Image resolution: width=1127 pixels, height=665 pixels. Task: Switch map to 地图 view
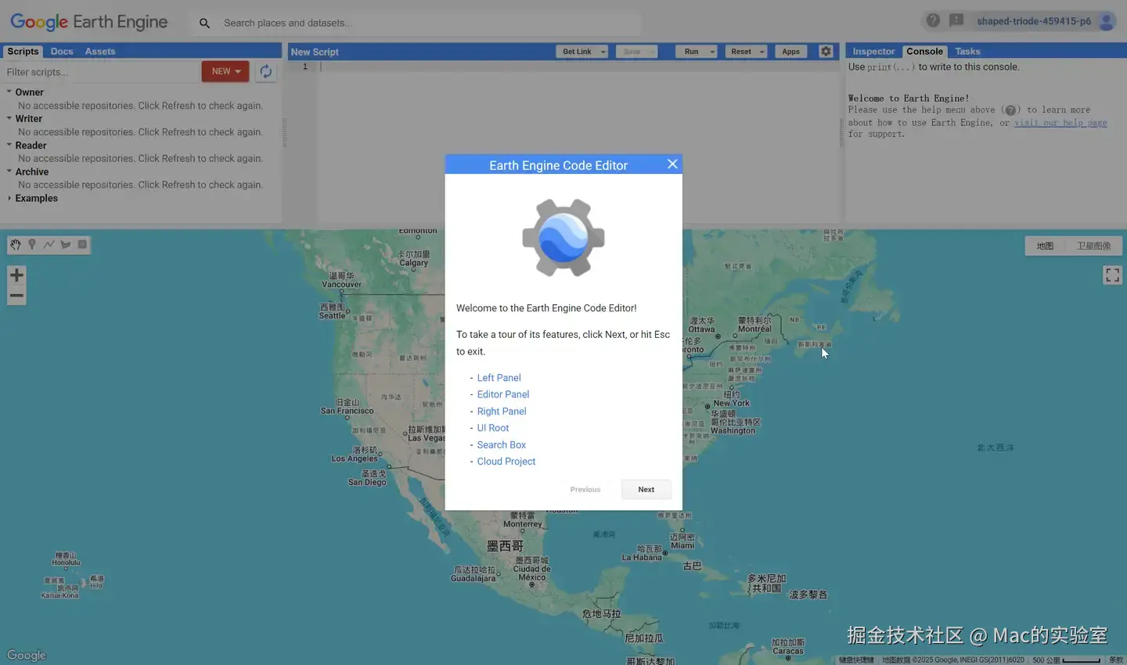pyautogui.click(x=1045, y=246)
